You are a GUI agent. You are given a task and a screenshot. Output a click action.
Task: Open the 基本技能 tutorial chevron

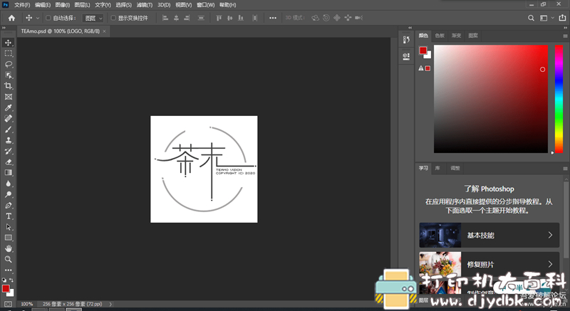550,235
